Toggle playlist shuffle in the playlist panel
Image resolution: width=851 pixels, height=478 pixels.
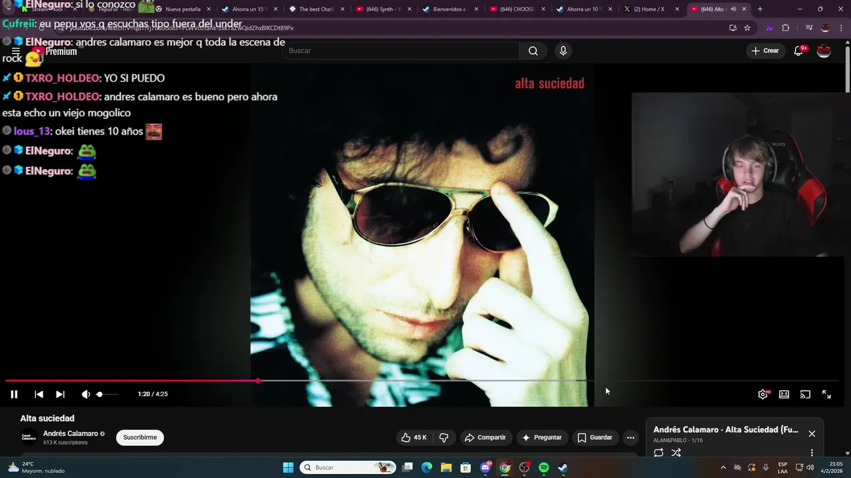(676, 453)
